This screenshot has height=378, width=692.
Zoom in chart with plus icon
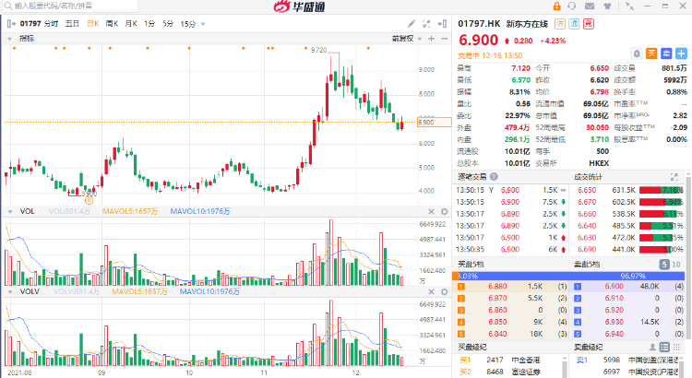(x=431, y=39)
